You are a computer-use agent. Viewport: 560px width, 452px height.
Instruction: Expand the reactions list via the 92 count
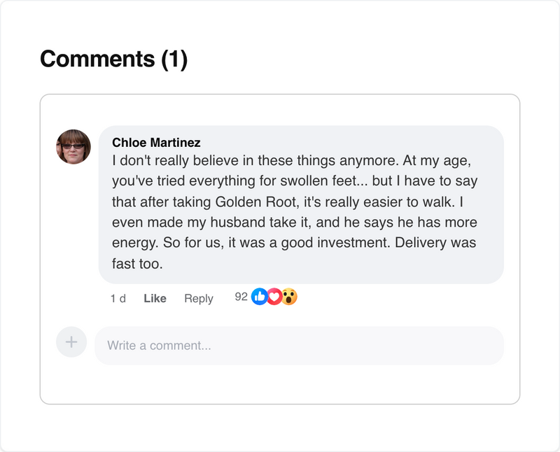pyautogui.click(x=241, y=296)
